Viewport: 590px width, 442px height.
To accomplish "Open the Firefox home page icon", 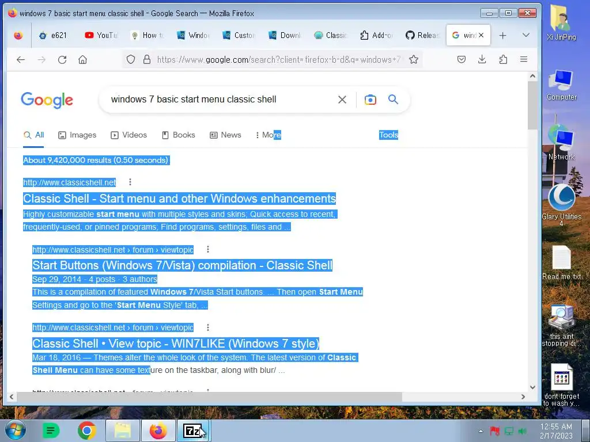I will tap(83, 59).
